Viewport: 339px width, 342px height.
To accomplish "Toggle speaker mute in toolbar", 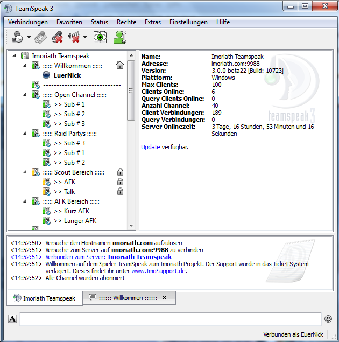I will 74,37.
